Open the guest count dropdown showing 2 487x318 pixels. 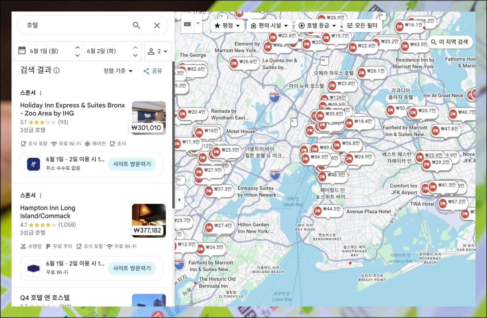(x=158, y=51)
